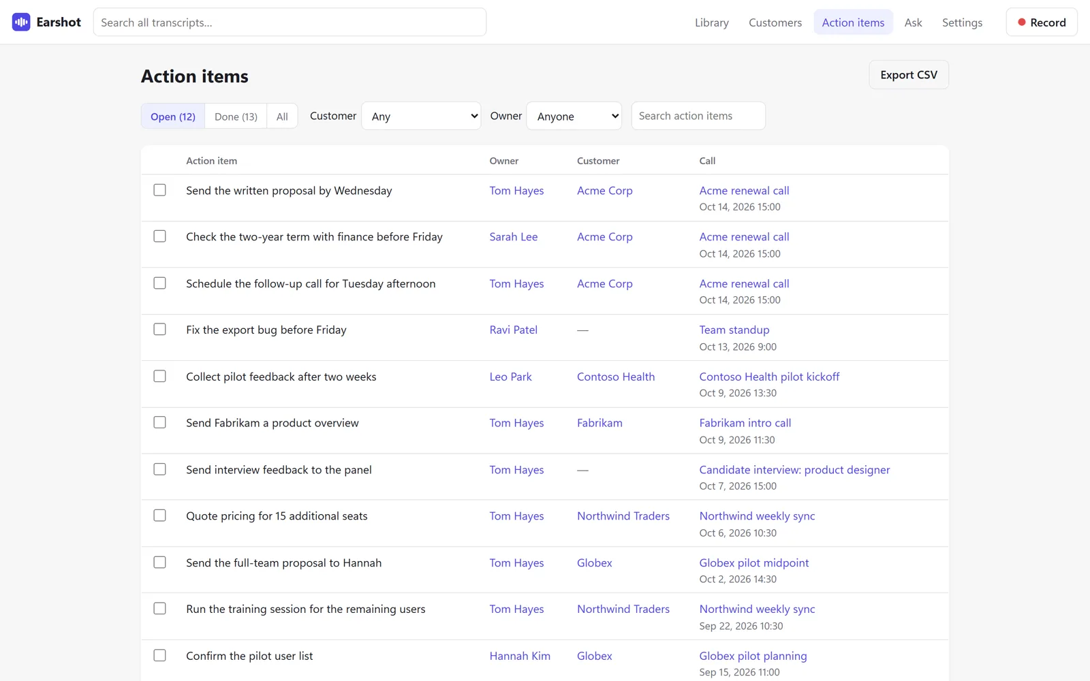Focus the 'Search all transcripts' field
This screenshot has width=1090, height=681.
click(290, 22)
